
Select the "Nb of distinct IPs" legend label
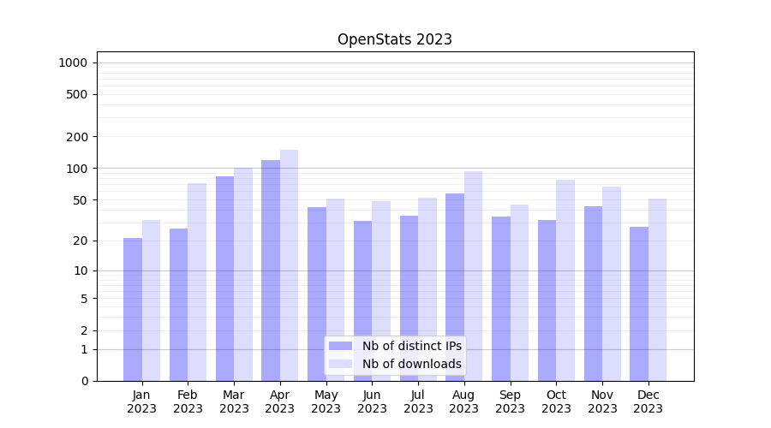point(411,346)
